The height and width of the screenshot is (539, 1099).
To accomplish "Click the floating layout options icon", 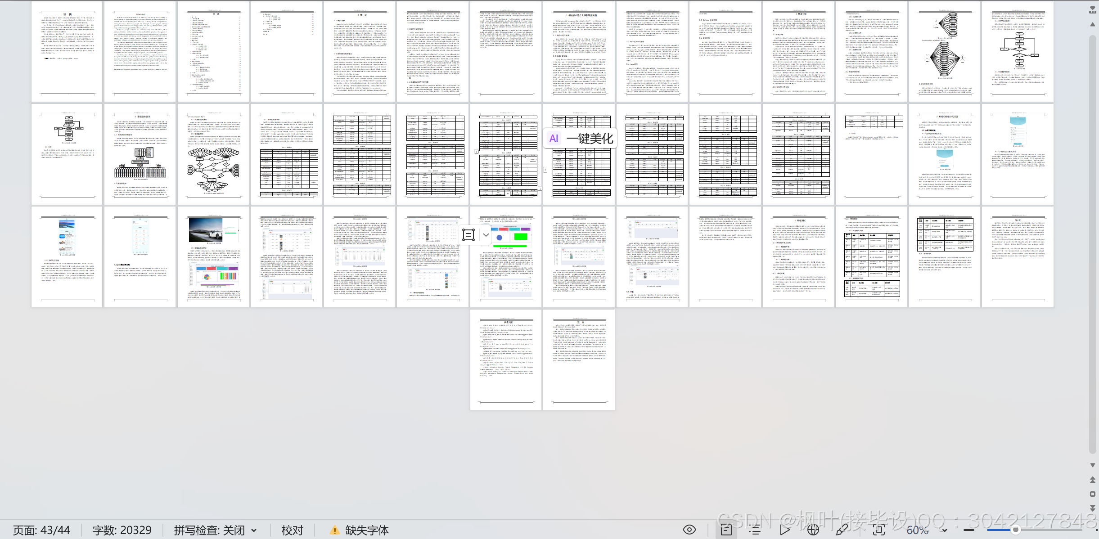I will pos(468,235).
